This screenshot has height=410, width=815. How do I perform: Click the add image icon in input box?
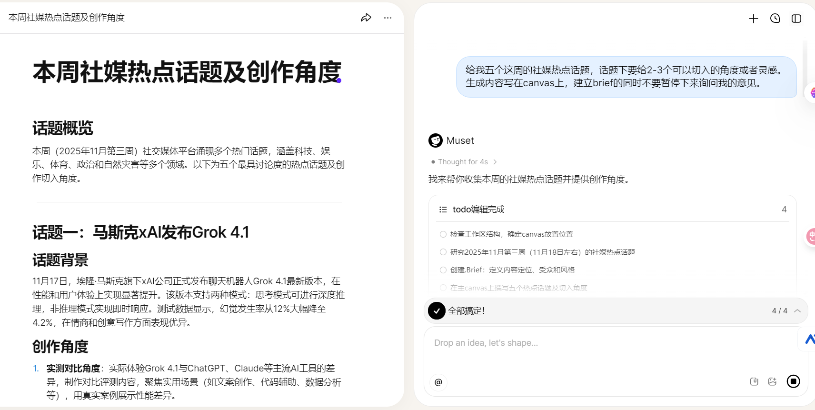pos(772,381)
